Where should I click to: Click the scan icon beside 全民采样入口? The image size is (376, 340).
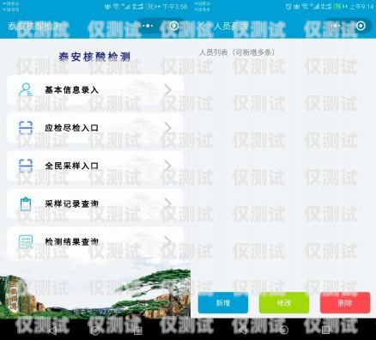click(26, 166)
